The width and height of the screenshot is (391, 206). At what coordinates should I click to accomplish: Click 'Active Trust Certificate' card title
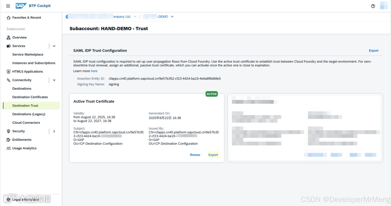[94, 101]
